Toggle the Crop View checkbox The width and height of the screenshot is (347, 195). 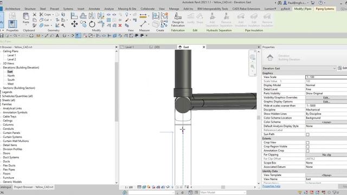[307, 142]
